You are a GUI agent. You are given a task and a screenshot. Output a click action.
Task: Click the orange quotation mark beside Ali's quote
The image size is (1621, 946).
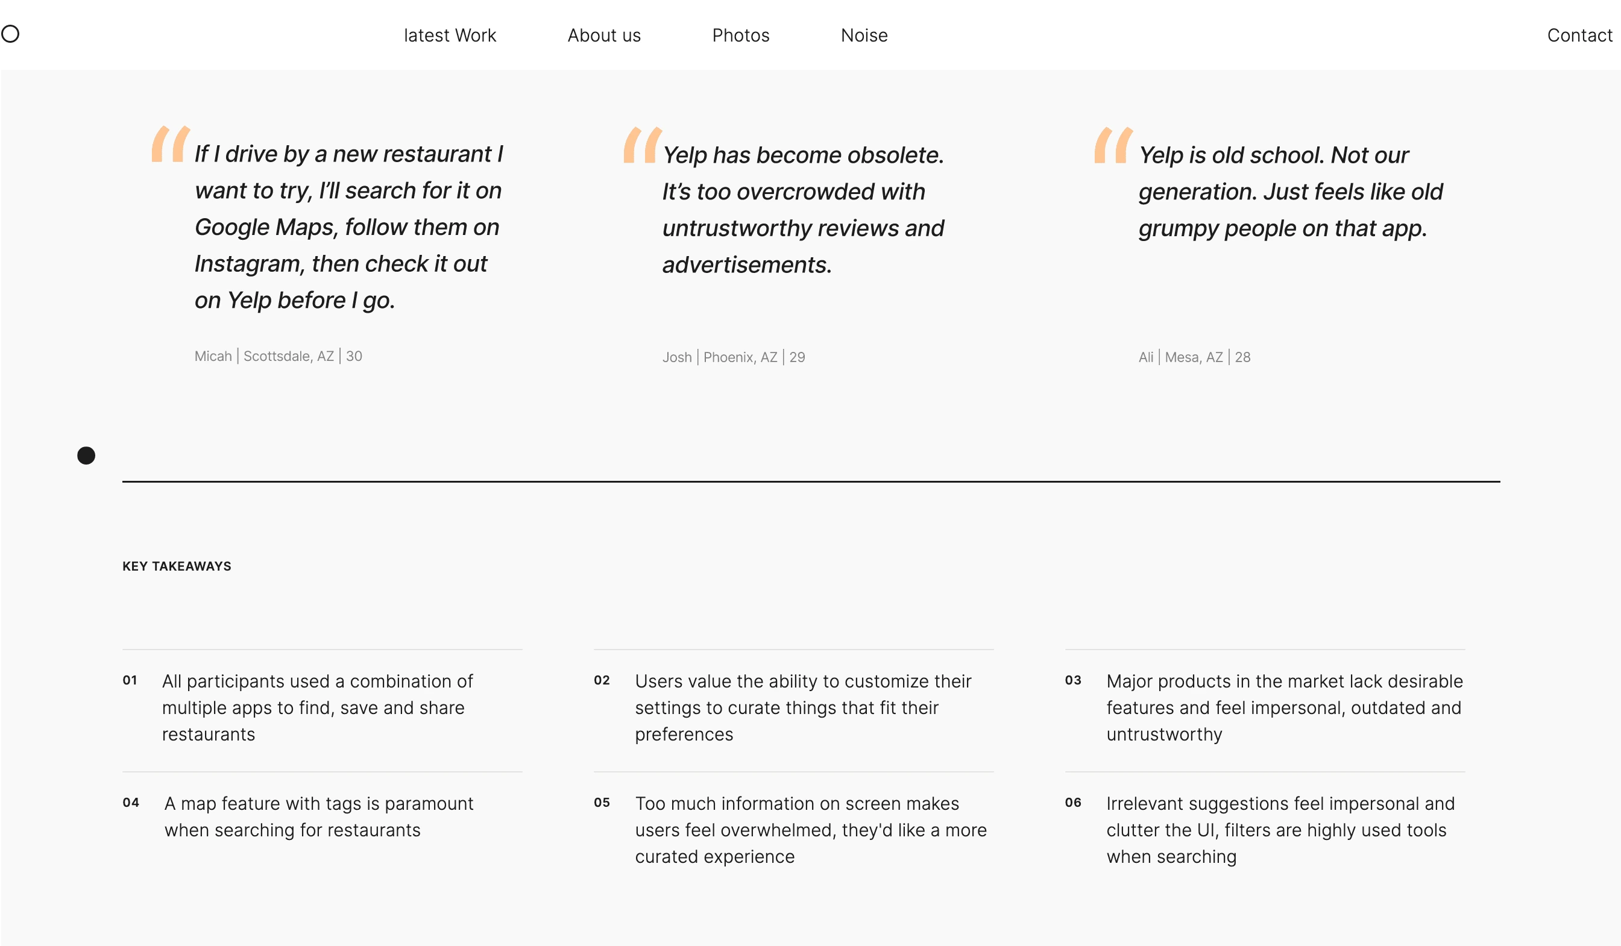(x=1113, y=145)
